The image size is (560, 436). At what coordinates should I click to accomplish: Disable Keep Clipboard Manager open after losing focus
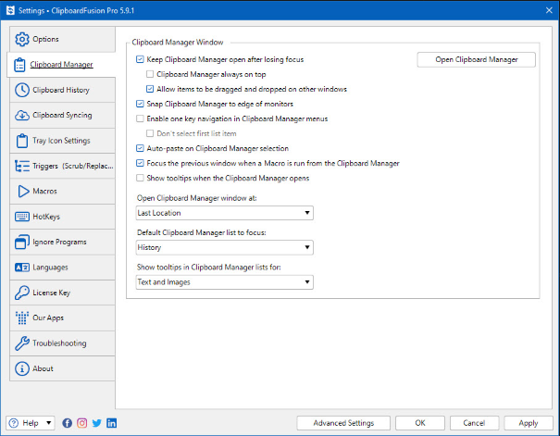140,59
